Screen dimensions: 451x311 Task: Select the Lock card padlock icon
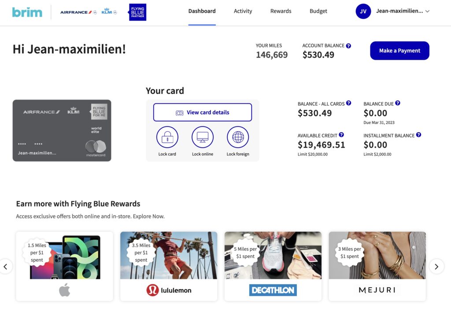click(x=168, y=137)
